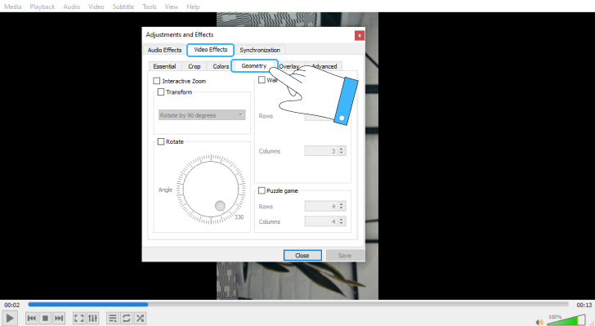Mute audio via speaker icon
The height and width of the screenshot is (326, 595).
(x=539, y=322)
